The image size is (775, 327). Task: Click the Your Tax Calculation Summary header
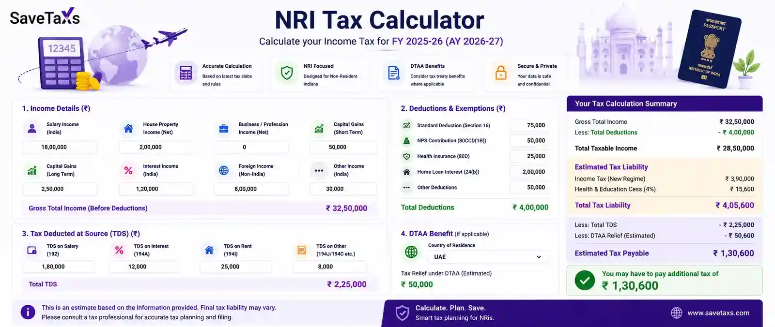(665, 104)
